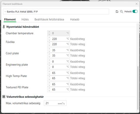Viewport: 140px width, 114px height.
Task: Click the settings panel vertical scrollbar
Action: click(x=138, y=88)
